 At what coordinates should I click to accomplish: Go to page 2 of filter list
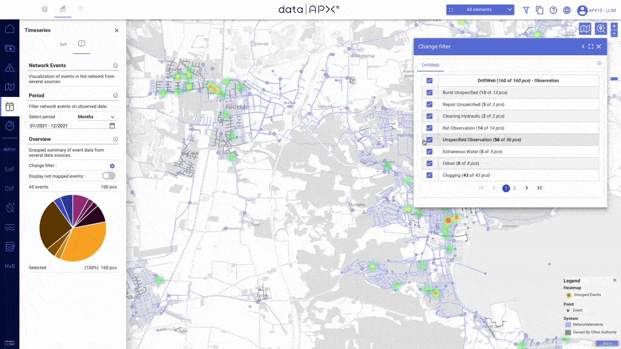tap(515, 188)
